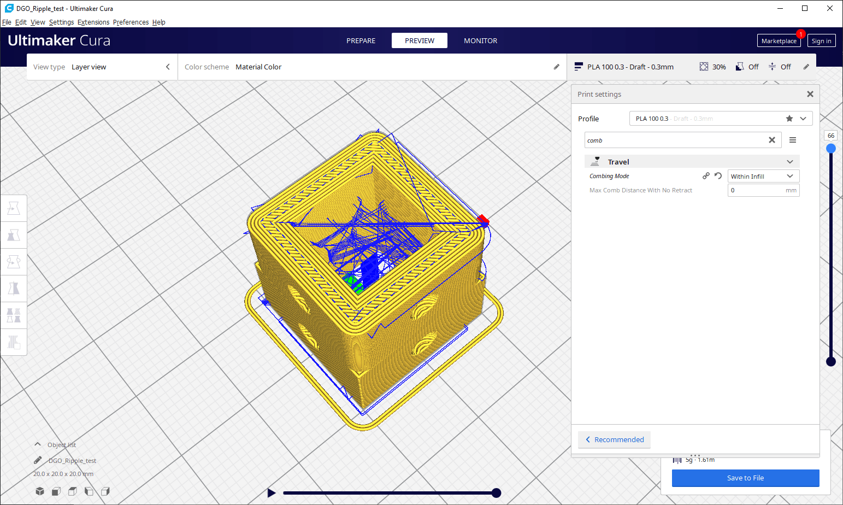Select the Scale tool in left toolbar
Image resolution: width=843 pixels, height=505 pixels.
tap(14, 236)
